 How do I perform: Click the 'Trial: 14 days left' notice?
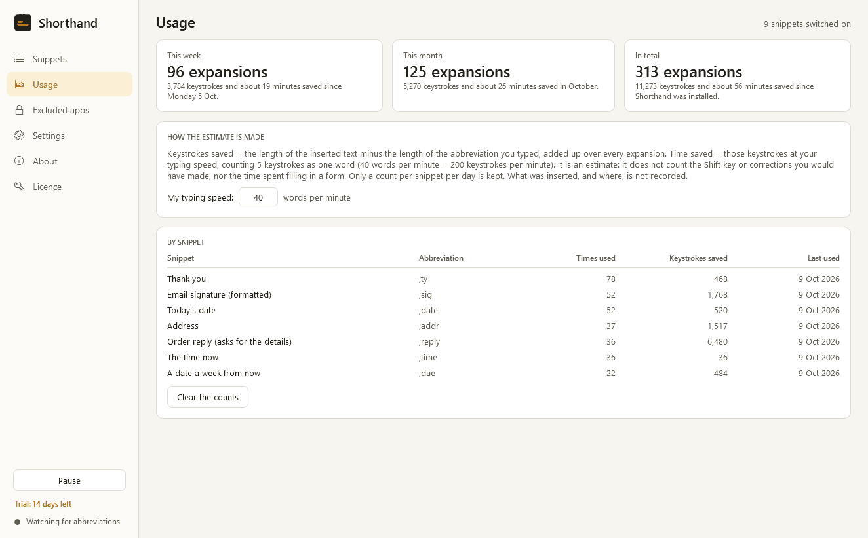coord(43,504)
